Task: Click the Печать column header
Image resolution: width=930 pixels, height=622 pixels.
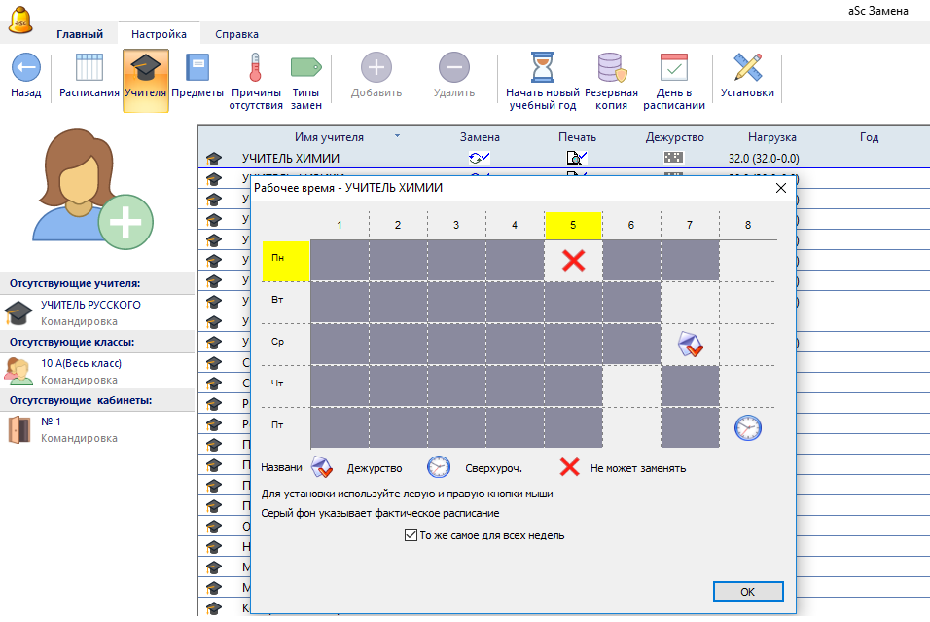Action: coord(577,137)
